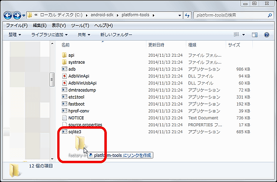Click the details pane folder icon
277x182 pixels.
15,170
